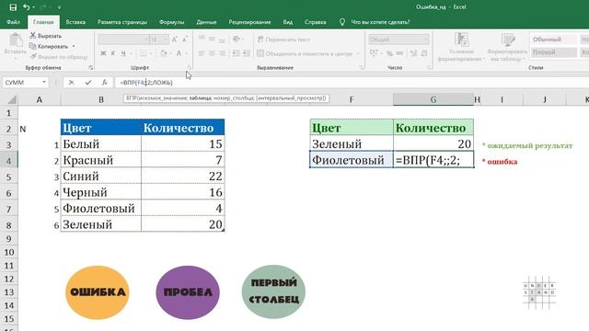Switch to the Рецензирование tab
The width and height of the screenshot is (589, 331).
click(249, 22)
